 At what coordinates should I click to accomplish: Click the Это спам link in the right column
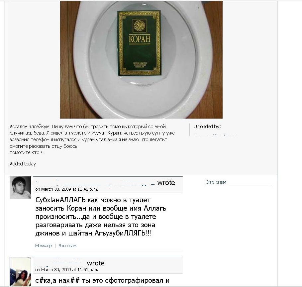pyautogui.click(x=216, y=182)
